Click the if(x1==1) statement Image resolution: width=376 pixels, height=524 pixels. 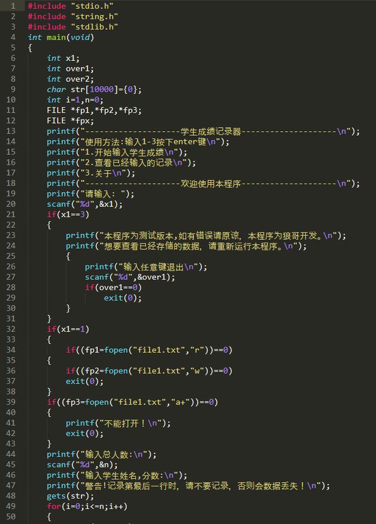68,329
